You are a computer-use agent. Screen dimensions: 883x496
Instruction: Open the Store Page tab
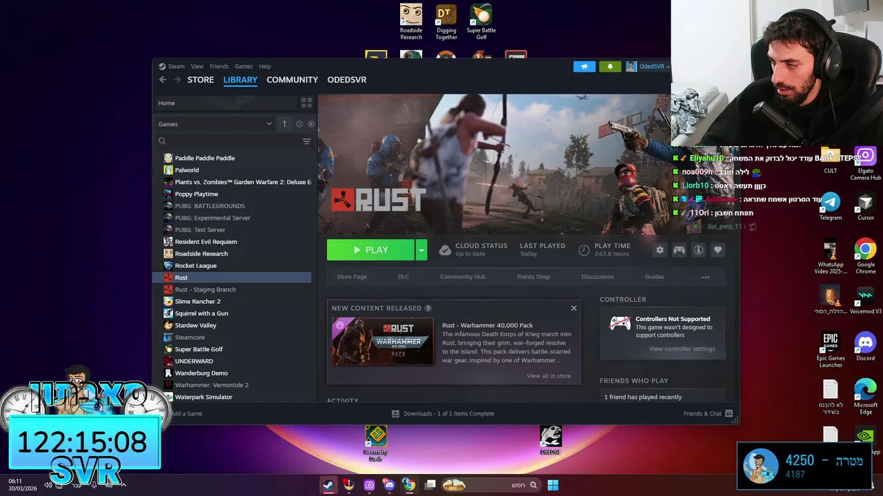coord(352,277)
